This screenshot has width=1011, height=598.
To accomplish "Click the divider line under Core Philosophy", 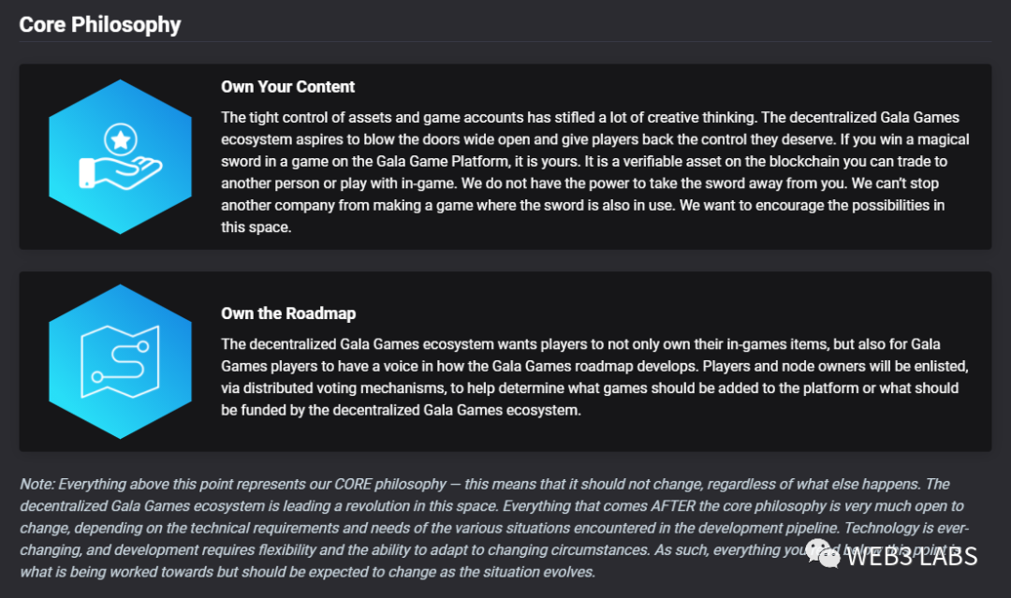I will [505, 42].
